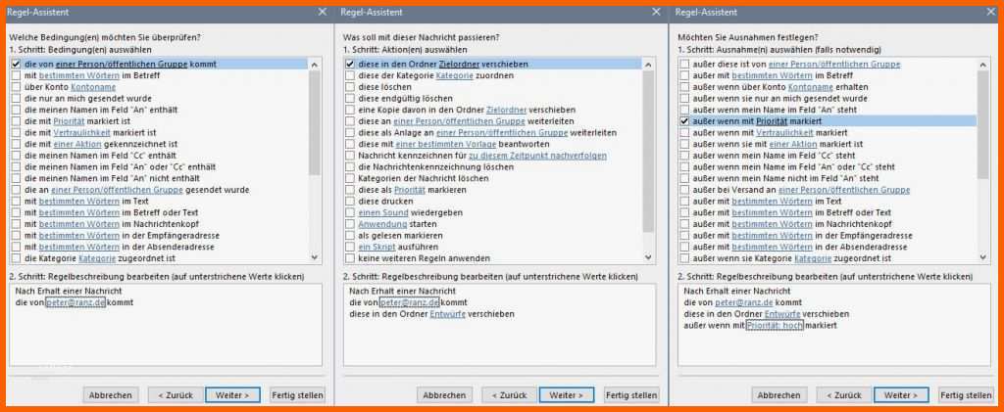Viewport: 1004px width, 412px height.
Task: Click "zu diesem Zeitpunkt nachverfolgen" link
Action: click(538, 156)
